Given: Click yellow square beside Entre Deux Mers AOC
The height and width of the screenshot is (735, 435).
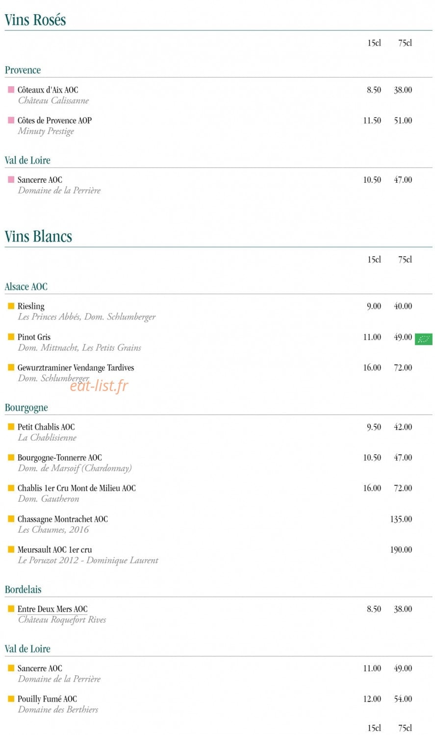Looking at the screenshot, I should pos(11,609).
